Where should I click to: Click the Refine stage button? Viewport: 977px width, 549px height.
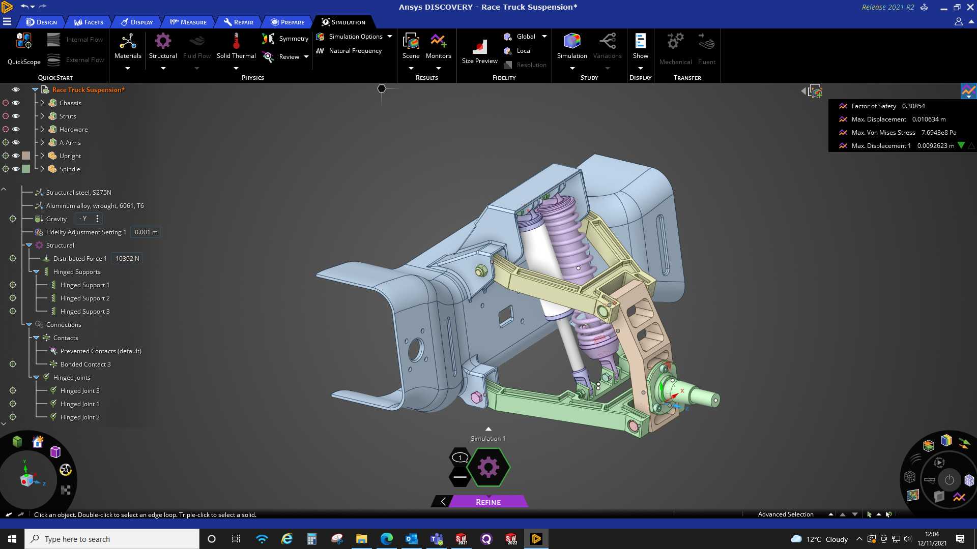(x=488, y=502)
